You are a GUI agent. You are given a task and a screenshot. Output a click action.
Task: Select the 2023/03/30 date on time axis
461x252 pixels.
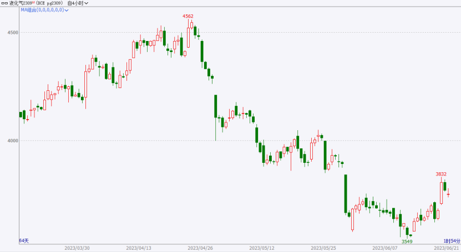[x=78, y=248]
